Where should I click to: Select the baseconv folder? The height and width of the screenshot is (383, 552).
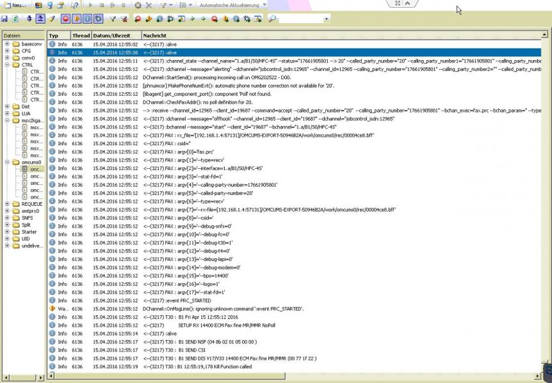coord(31,44)
